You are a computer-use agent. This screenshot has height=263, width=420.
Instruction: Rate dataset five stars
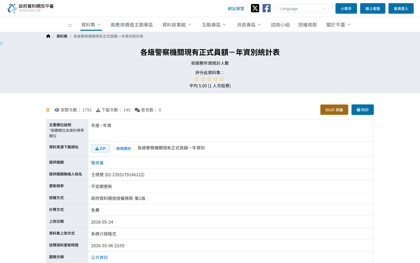pyautogui.click(x=222, y=79)
